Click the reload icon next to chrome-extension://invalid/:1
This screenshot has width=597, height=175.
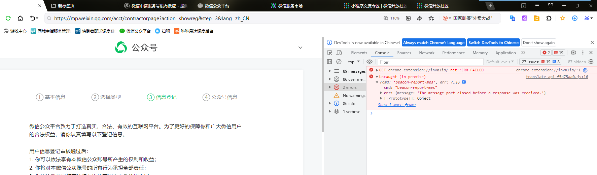point(585,70)
